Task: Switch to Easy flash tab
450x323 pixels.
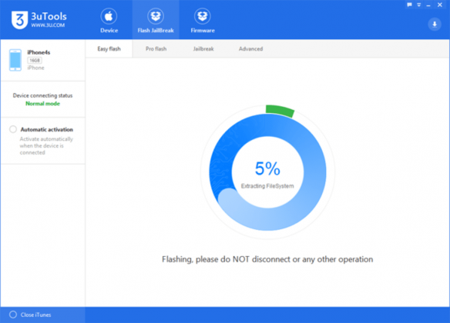Action: click(109, 48)
